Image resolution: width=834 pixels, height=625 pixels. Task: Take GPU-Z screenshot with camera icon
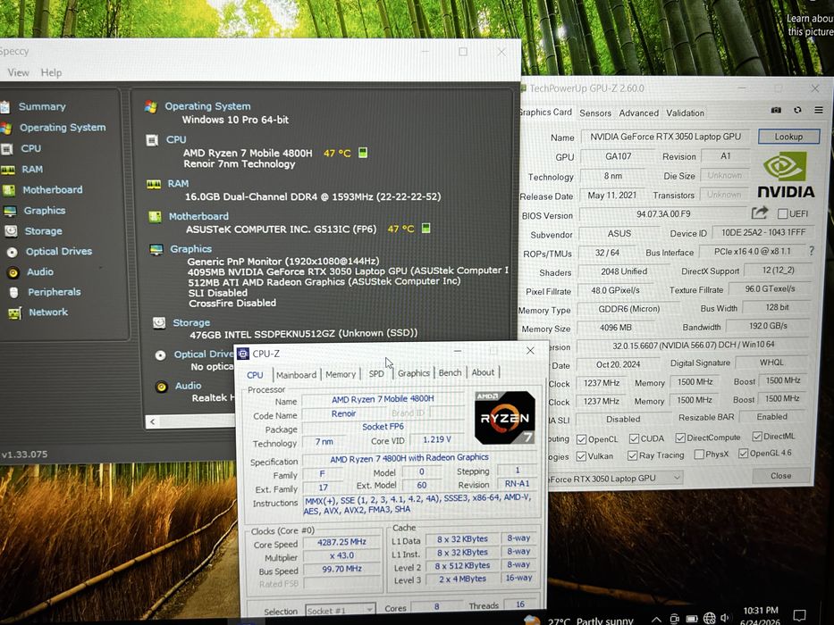pos(776,110)
